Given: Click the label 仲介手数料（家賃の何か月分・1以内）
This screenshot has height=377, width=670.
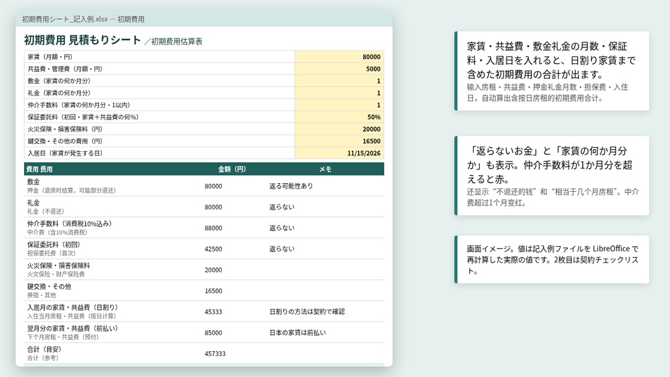Looking at the screenshot, I should (79, 105).
